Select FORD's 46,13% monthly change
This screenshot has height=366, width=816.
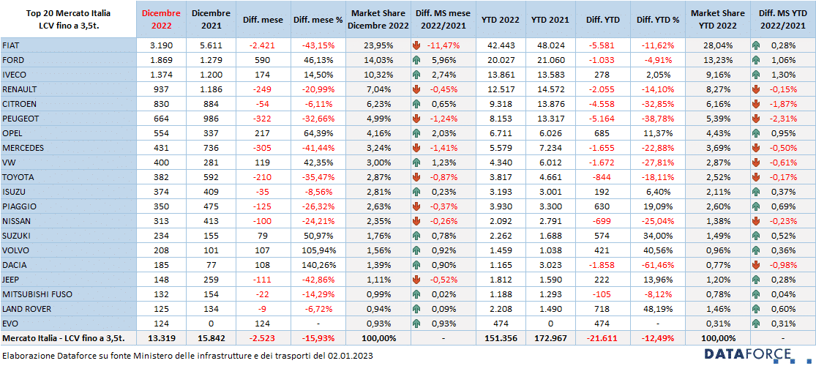click(x=318, y=59)
